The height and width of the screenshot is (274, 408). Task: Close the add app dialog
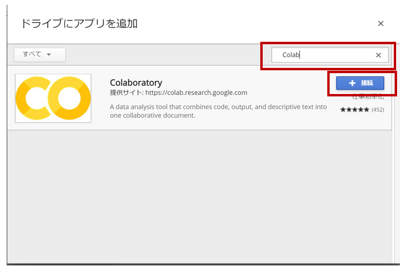click(380, 23)
